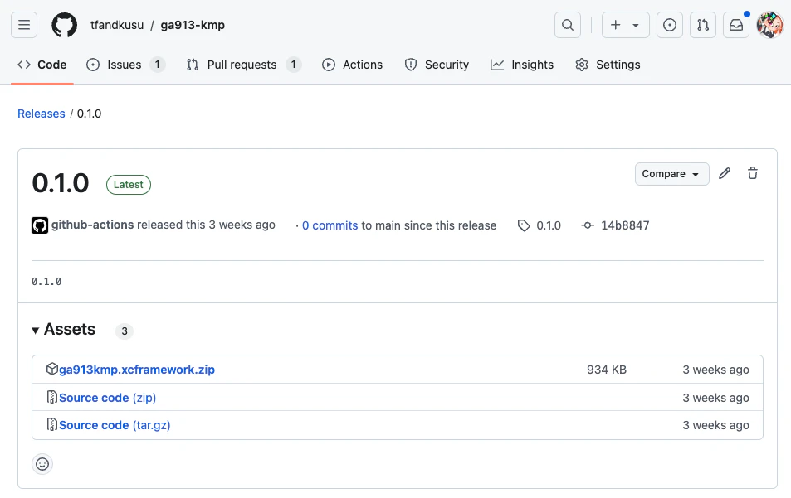Screen dimensions: 791x498
Task: Open the Compare dropdown
Action: [x=672, y=174]
